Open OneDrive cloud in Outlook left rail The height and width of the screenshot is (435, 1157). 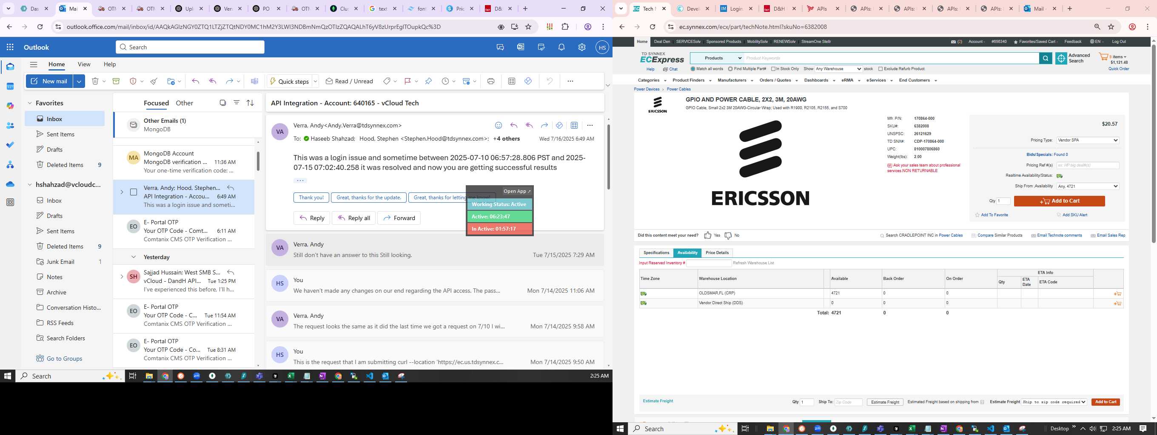point(10,184)
